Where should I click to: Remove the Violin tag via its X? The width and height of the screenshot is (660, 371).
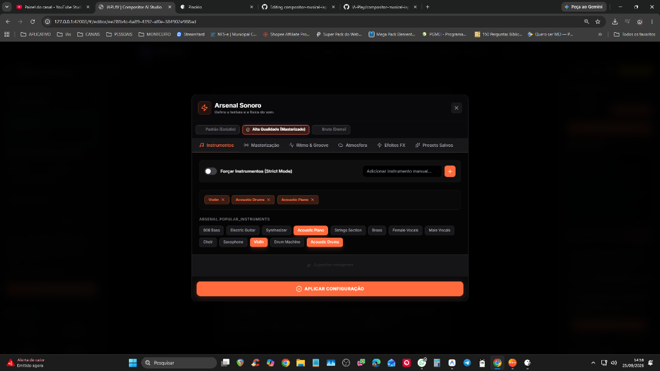coord(223,200)
